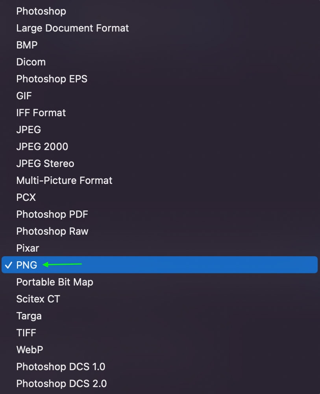This screenshot has width=320, height=394.
Task: Select Photoshop format option
Action: 160,11
